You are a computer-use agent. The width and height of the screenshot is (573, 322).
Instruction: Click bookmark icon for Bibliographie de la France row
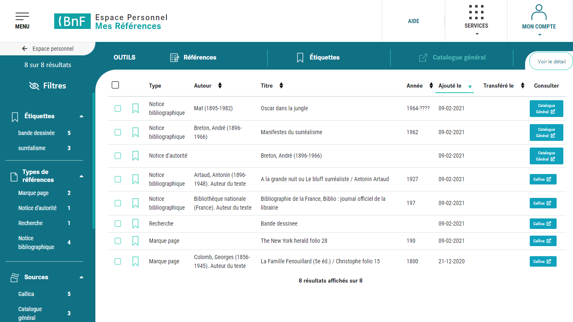pos(135,203)
